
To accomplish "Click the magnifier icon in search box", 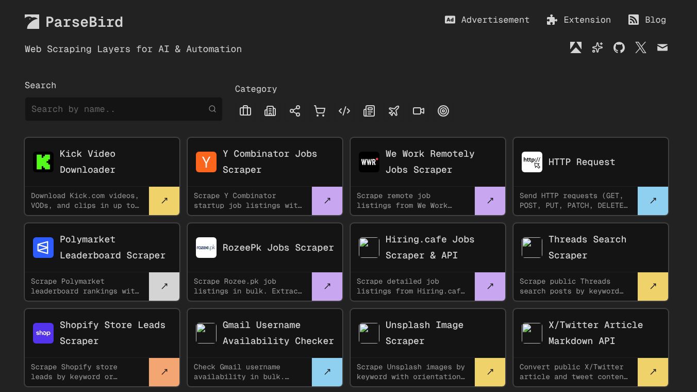I will pyautogui.click(x=212, y=109).
